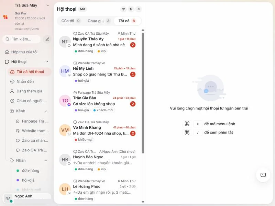
Task: Click the conversation list scrollbar
Action: (143, 93)
